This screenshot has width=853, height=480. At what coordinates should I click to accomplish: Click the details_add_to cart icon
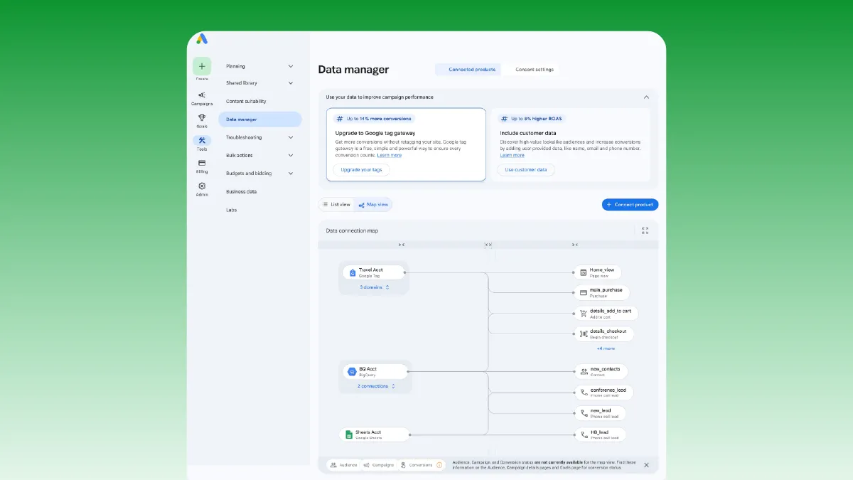[583, 313]
